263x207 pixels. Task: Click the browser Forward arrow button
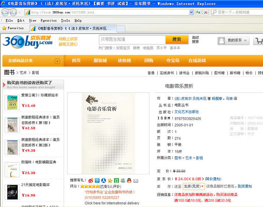[x=13, y=12]
